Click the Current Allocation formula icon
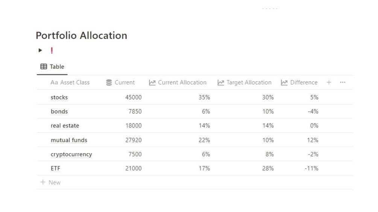The image size is (378, 212). [152, 83]
